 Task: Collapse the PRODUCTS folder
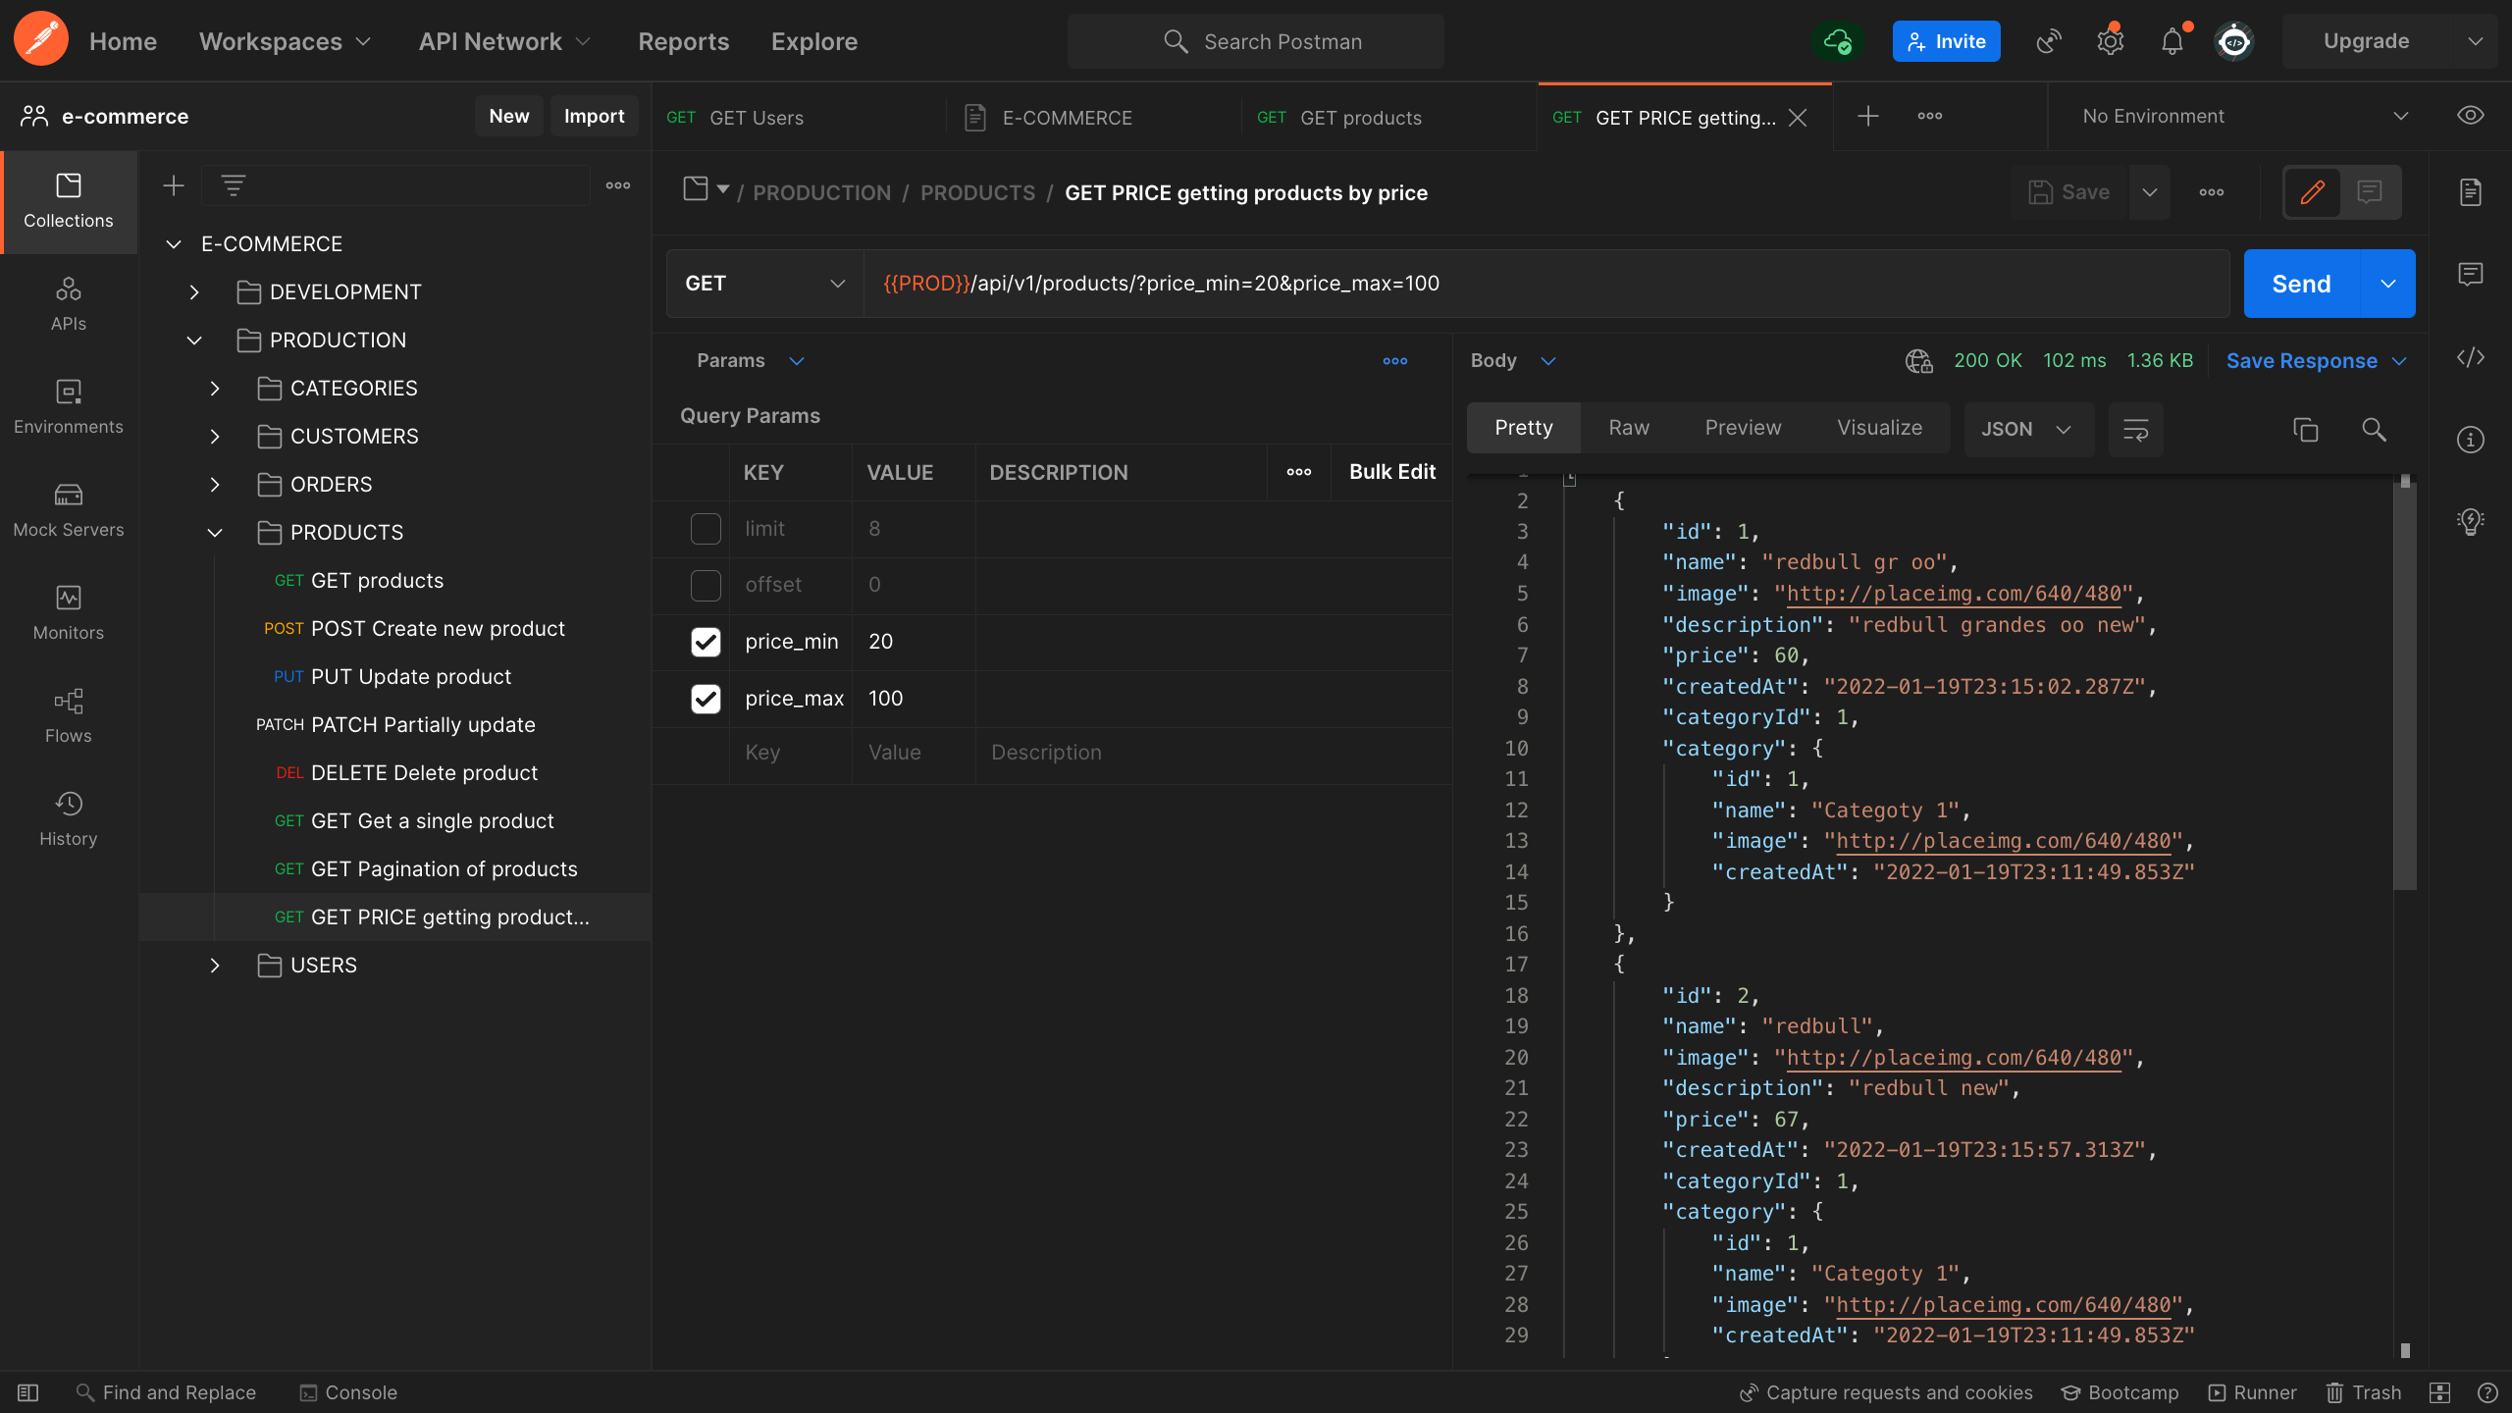tap(215, 533)
